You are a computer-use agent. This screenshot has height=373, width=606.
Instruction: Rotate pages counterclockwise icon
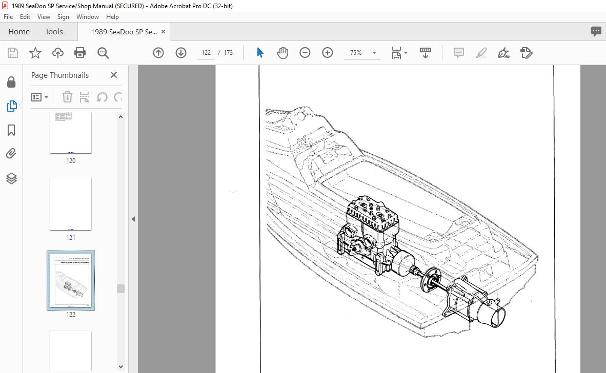point(102,97)
